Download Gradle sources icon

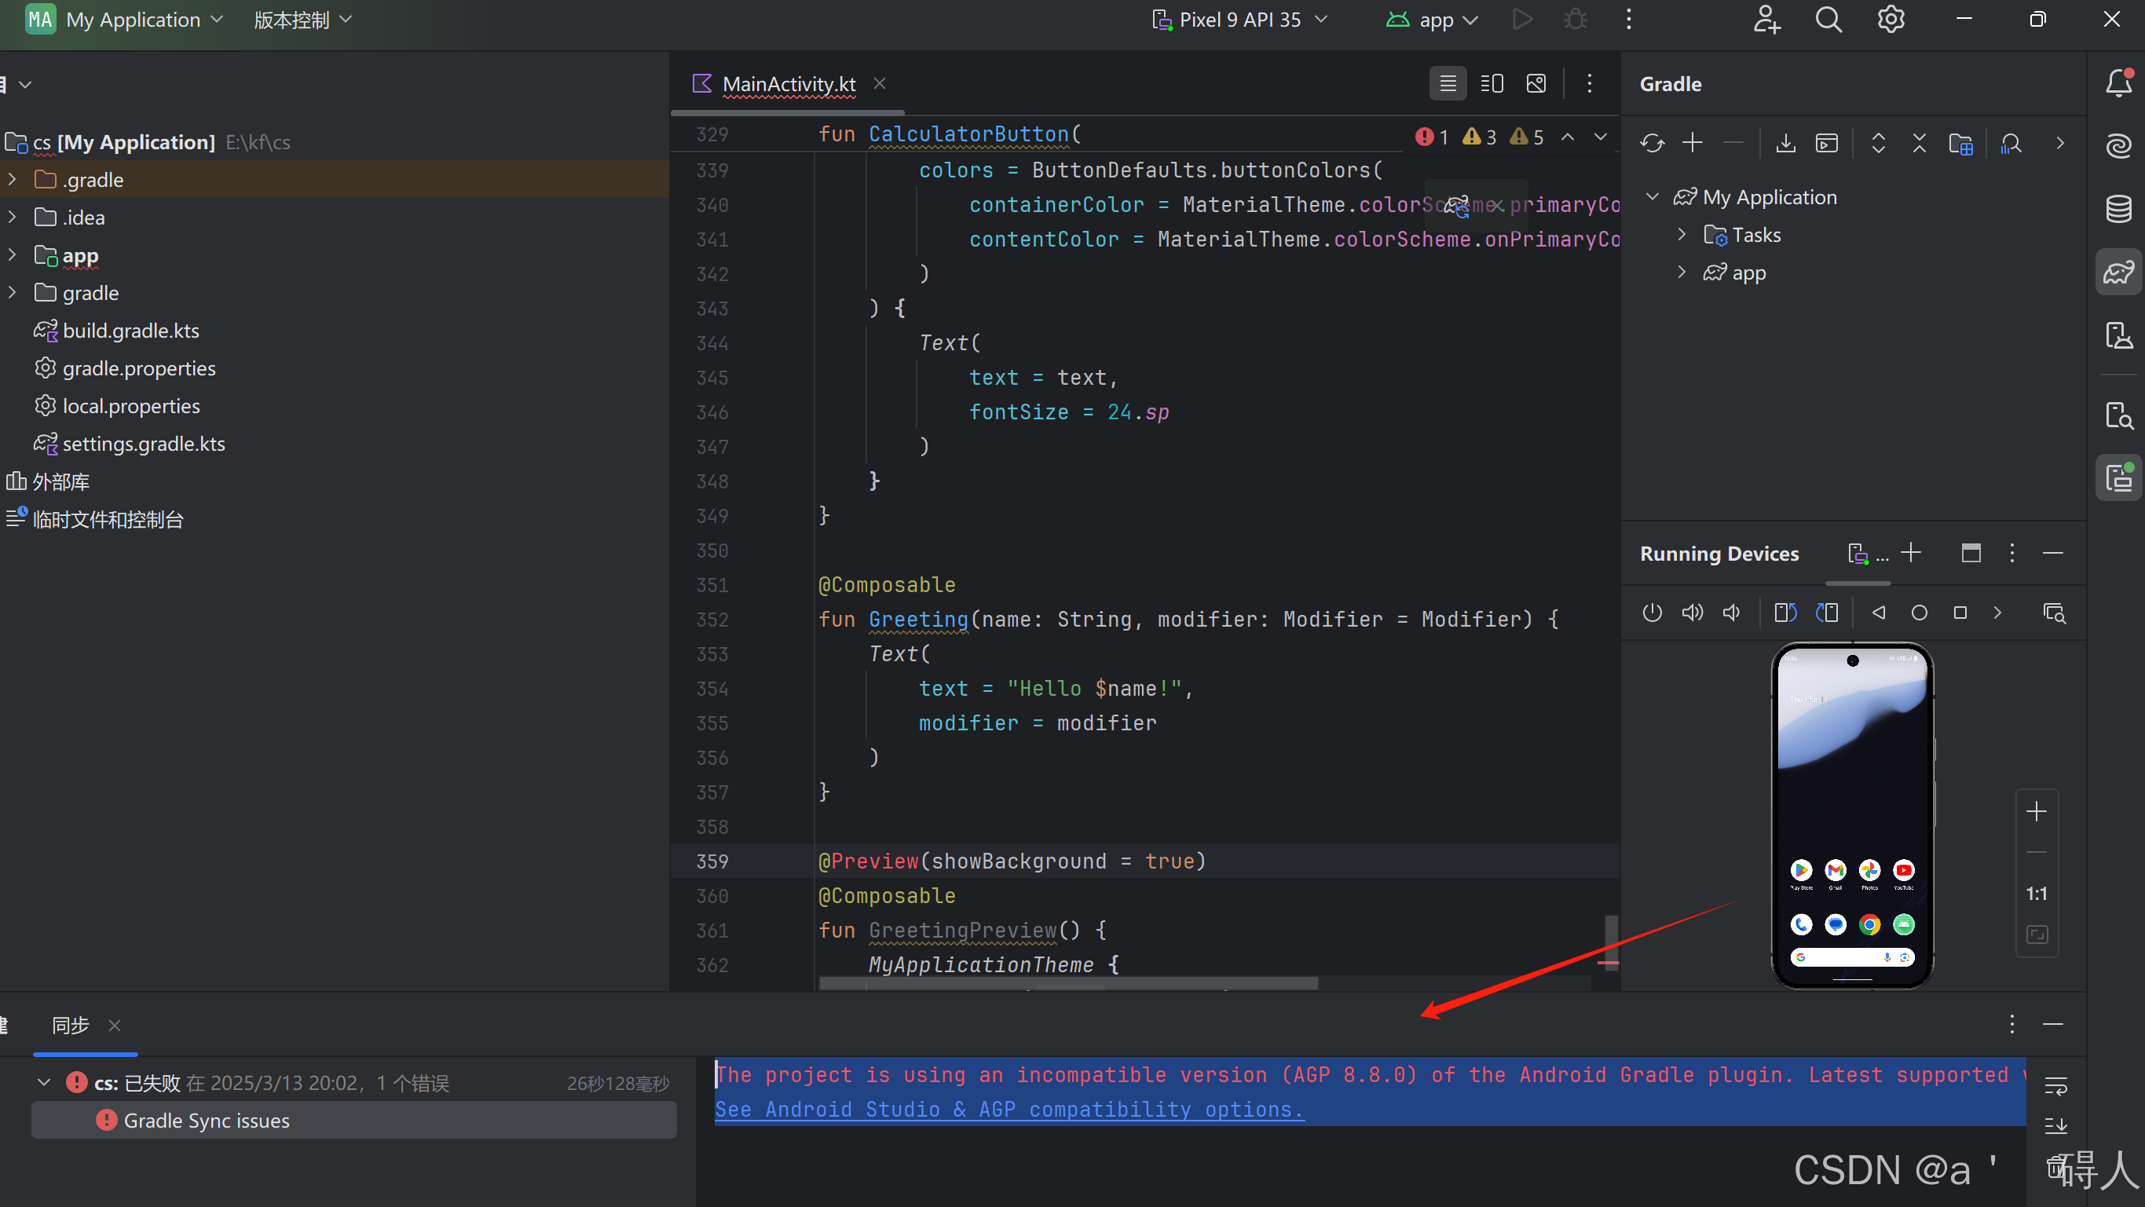click(x=1785, y=143)
